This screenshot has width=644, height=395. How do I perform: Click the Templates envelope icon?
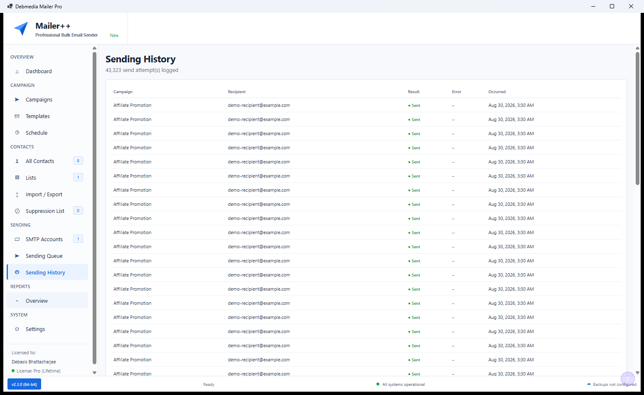(17, 116)
